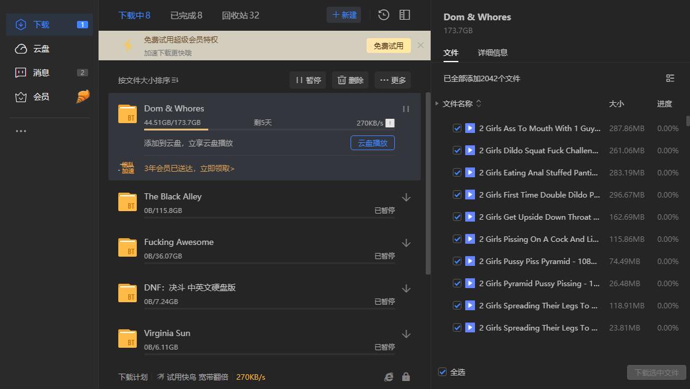Toggle the 全选 select-all checkbox
The height and width of the screenshot is (389, 690).
pos(442,372)
